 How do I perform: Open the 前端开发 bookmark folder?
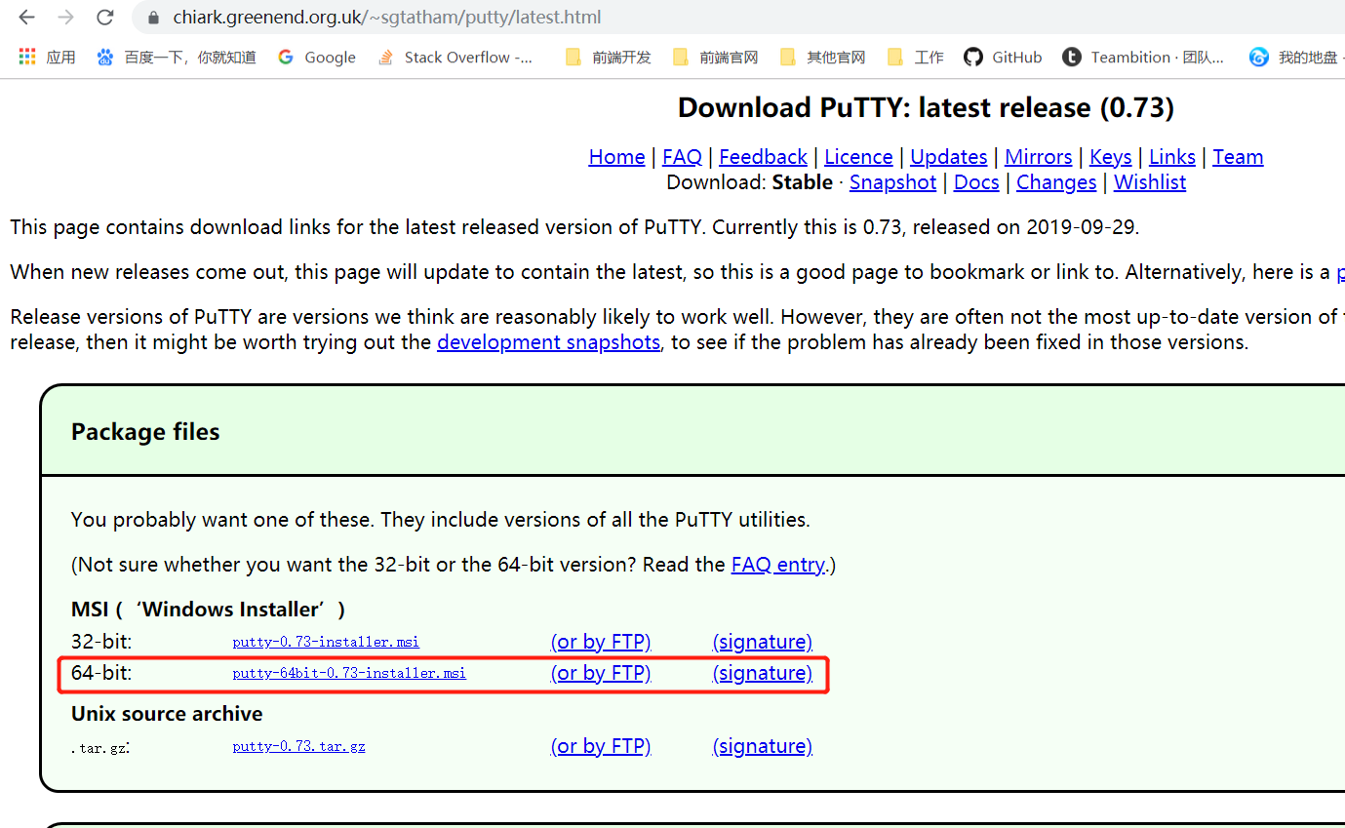click(609, 58)
